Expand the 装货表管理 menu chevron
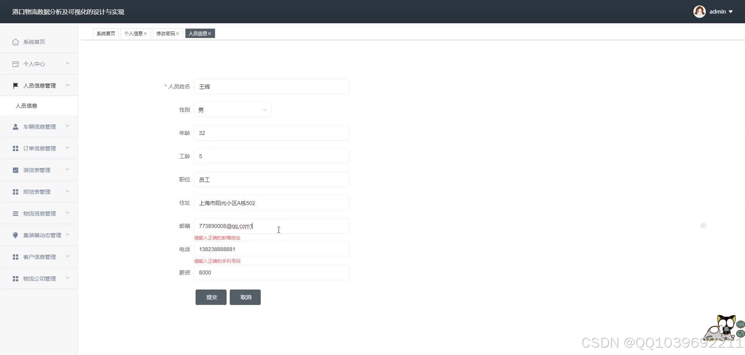The image size is (745, 355). coord(68,170)
